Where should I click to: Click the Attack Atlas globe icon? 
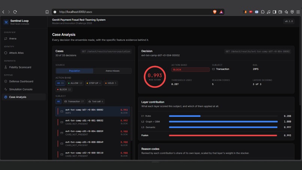tap(6, 53)
